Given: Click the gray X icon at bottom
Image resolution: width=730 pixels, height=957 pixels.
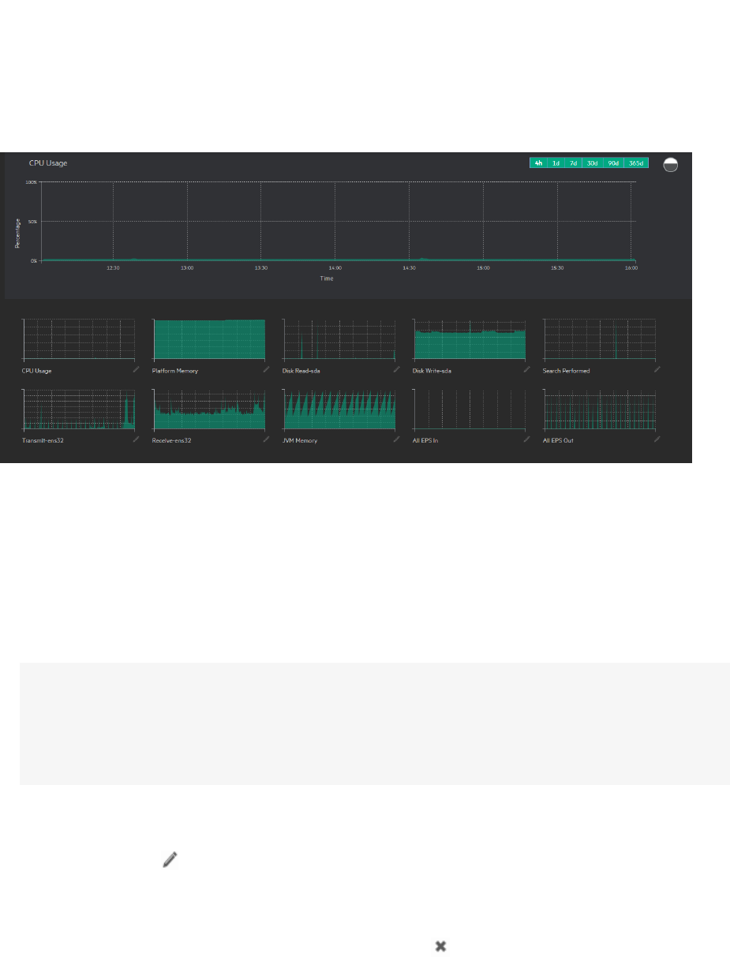Looking at the screenshot, I should 440,945.
